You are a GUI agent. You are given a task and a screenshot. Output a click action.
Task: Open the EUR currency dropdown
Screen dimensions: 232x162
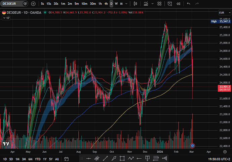(x=225, y=13)
